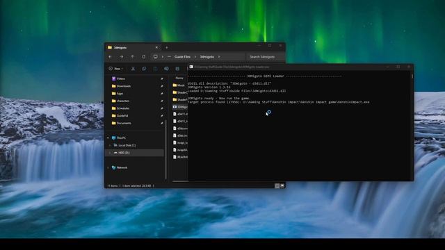Unpin characters using its pin icon
This screenshot has height=250, width=445.
[162, 101]
